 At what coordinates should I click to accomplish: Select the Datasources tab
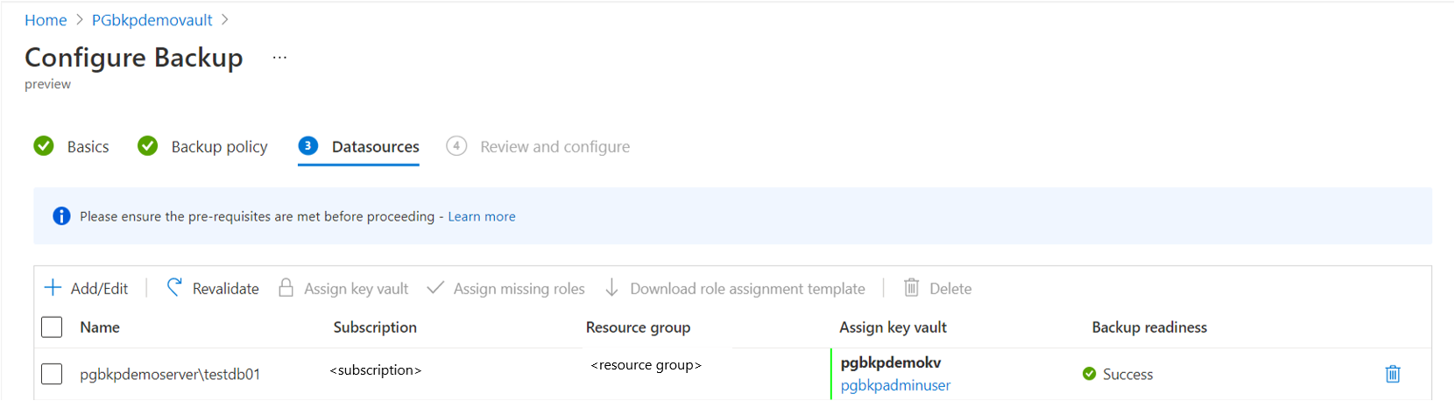[375, 146]
